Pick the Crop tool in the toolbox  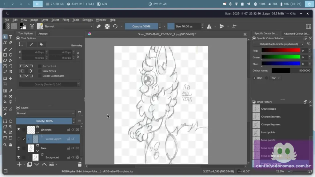(5, 84)
